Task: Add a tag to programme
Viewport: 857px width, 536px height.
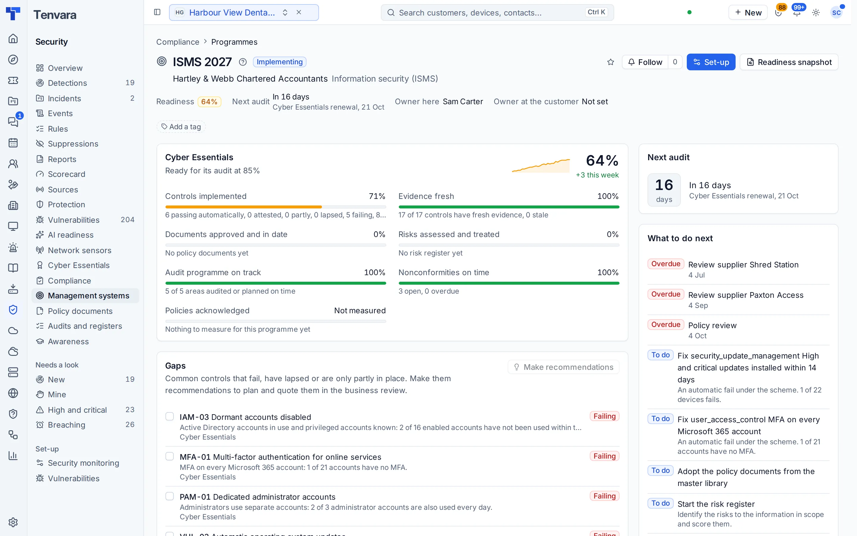Action: click(181, 127)
